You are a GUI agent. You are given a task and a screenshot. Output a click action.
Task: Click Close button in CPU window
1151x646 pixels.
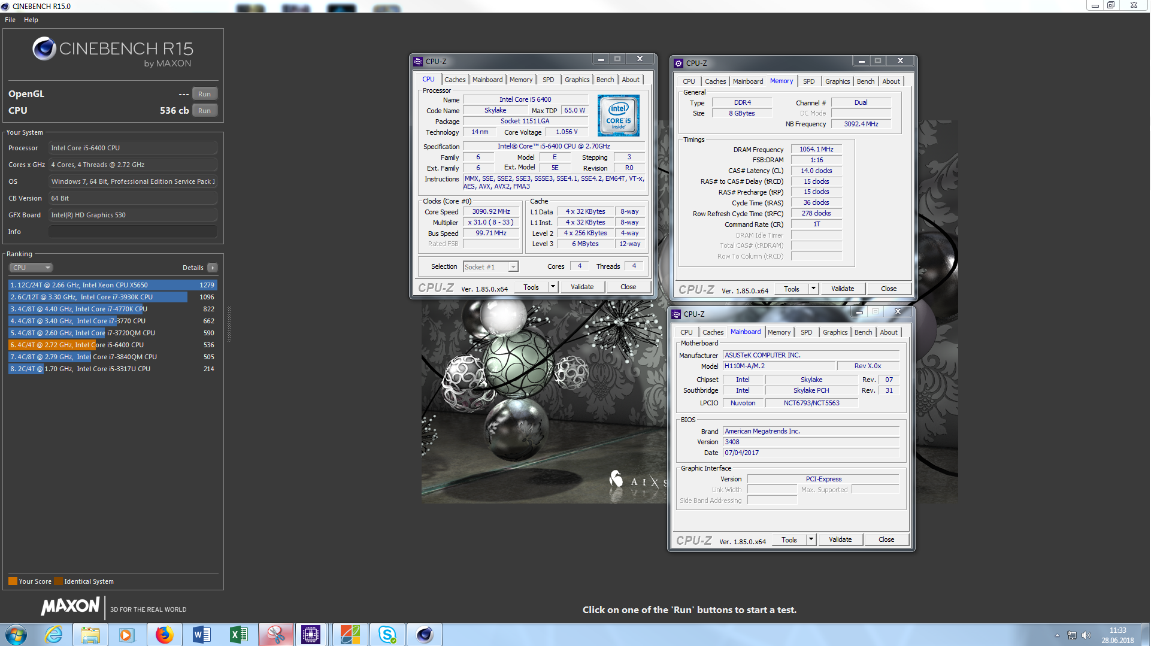[628, 287]
